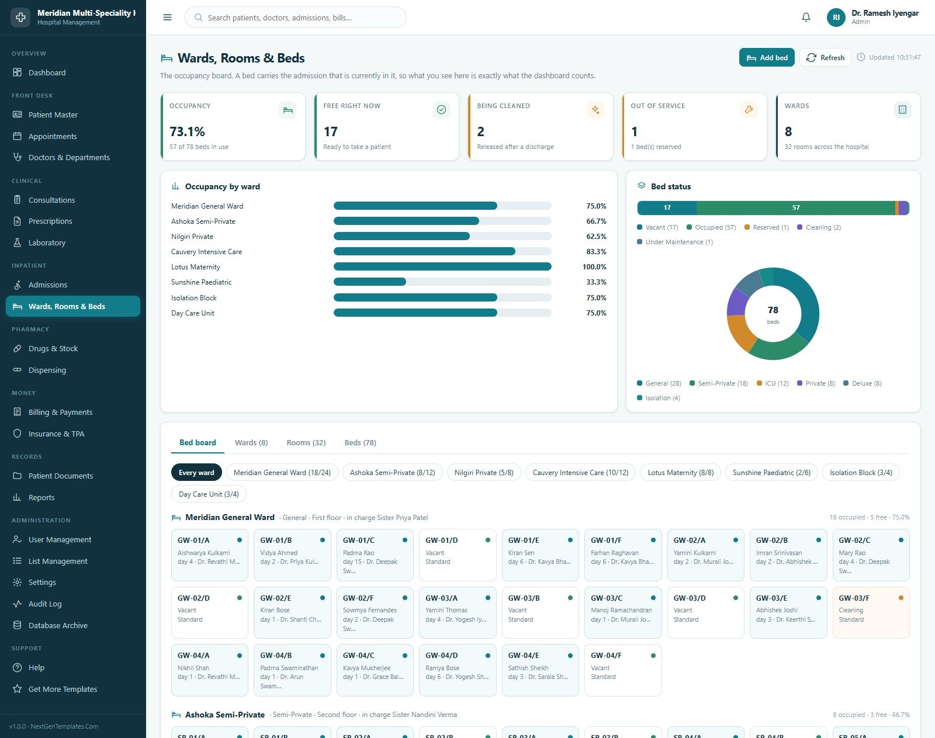Screen dimensions: 935x738
Task: Click the Drugs & Stock pill icon
Action: coord(18,348)
